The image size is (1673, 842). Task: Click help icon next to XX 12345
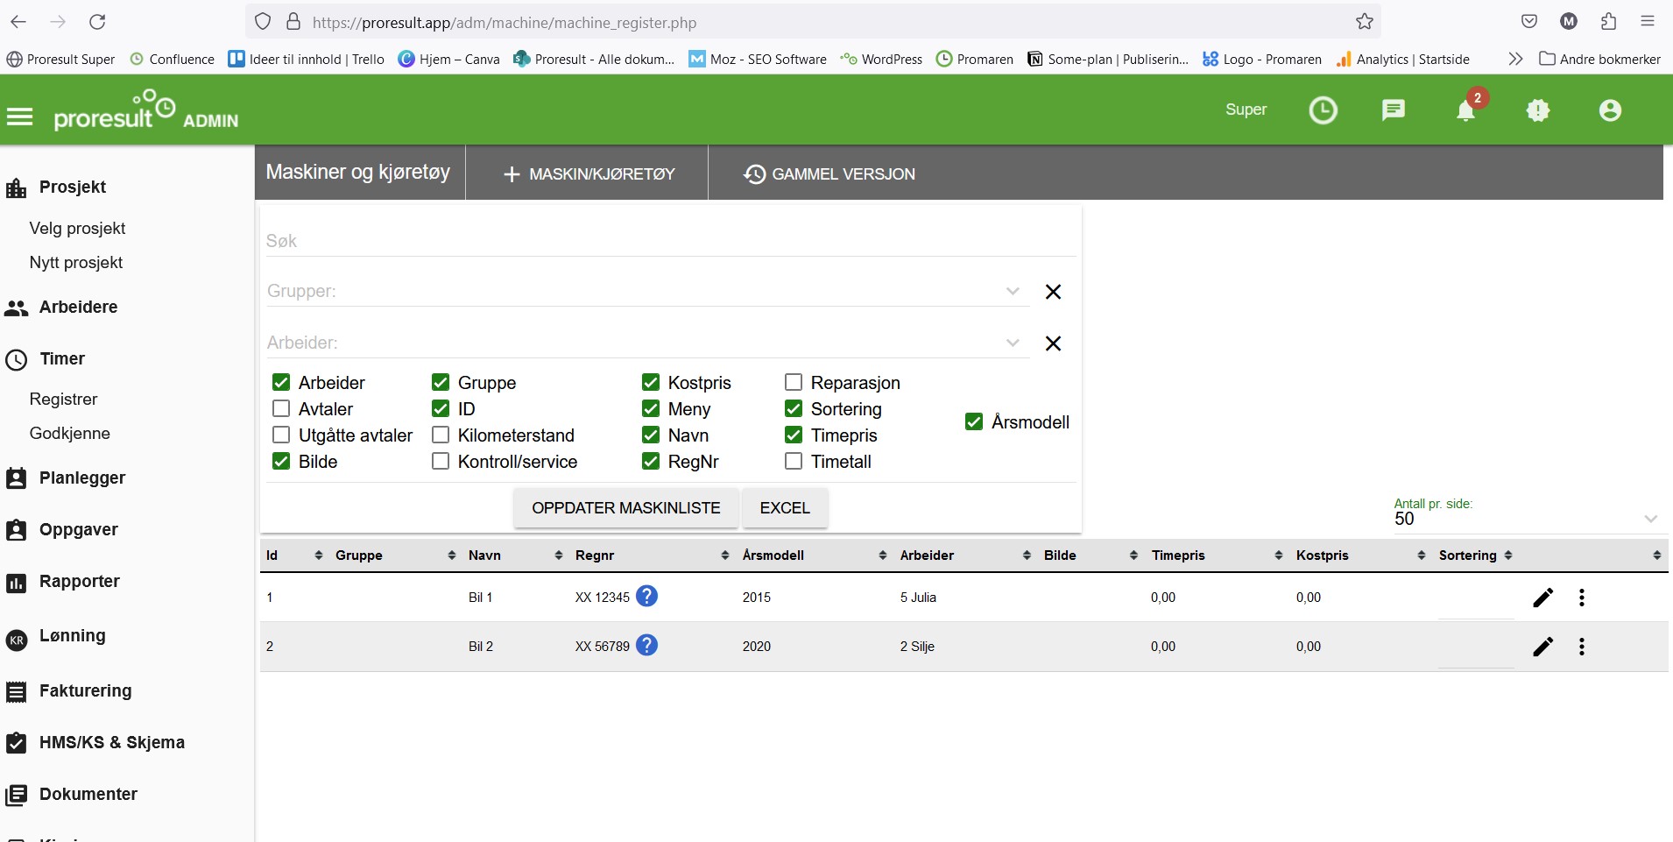click(x=646, y=596)
